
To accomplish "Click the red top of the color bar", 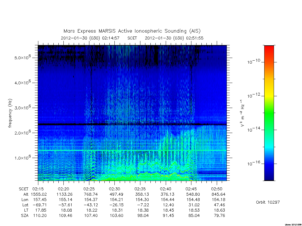I will point(269,50).
